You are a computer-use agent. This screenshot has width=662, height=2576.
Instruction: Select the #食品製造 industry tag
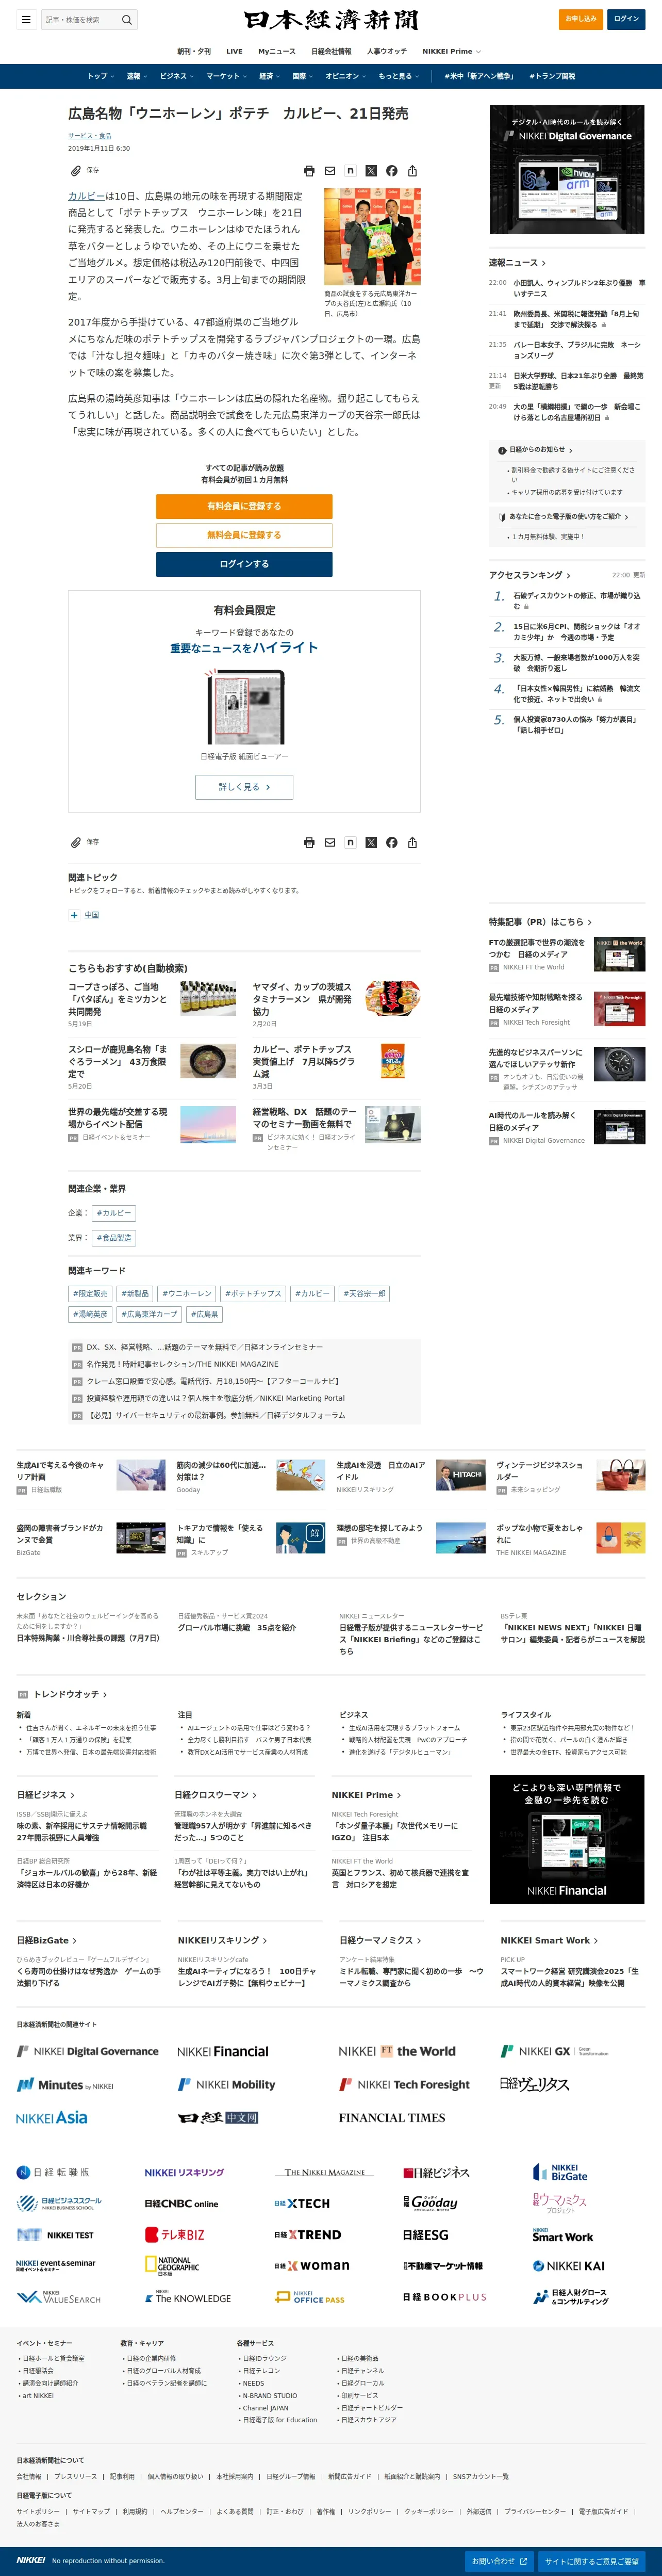(114, 1238)
